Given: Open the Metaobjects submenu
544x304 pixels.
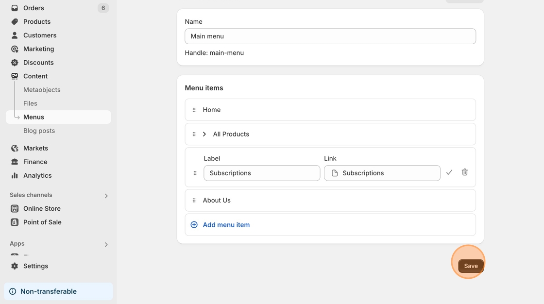Looking at the screenshot, I should pyautogui.click(x=42, y=90).
